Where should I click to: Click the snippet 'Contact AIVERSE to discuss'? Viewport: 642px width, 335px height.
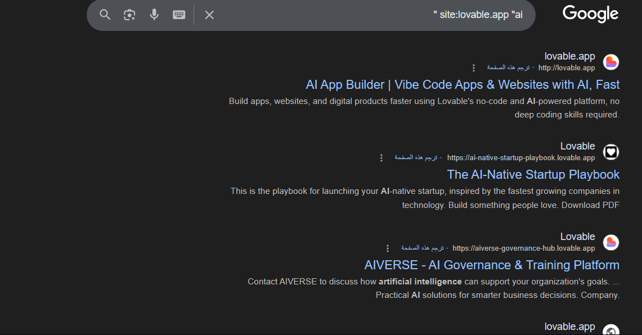pyautogui.click(x=434, y=288)
